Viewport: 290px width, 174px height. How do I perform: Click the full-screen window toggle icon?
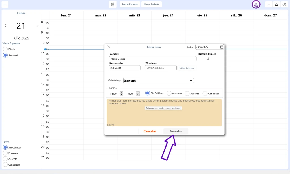[x=276, y=5]
